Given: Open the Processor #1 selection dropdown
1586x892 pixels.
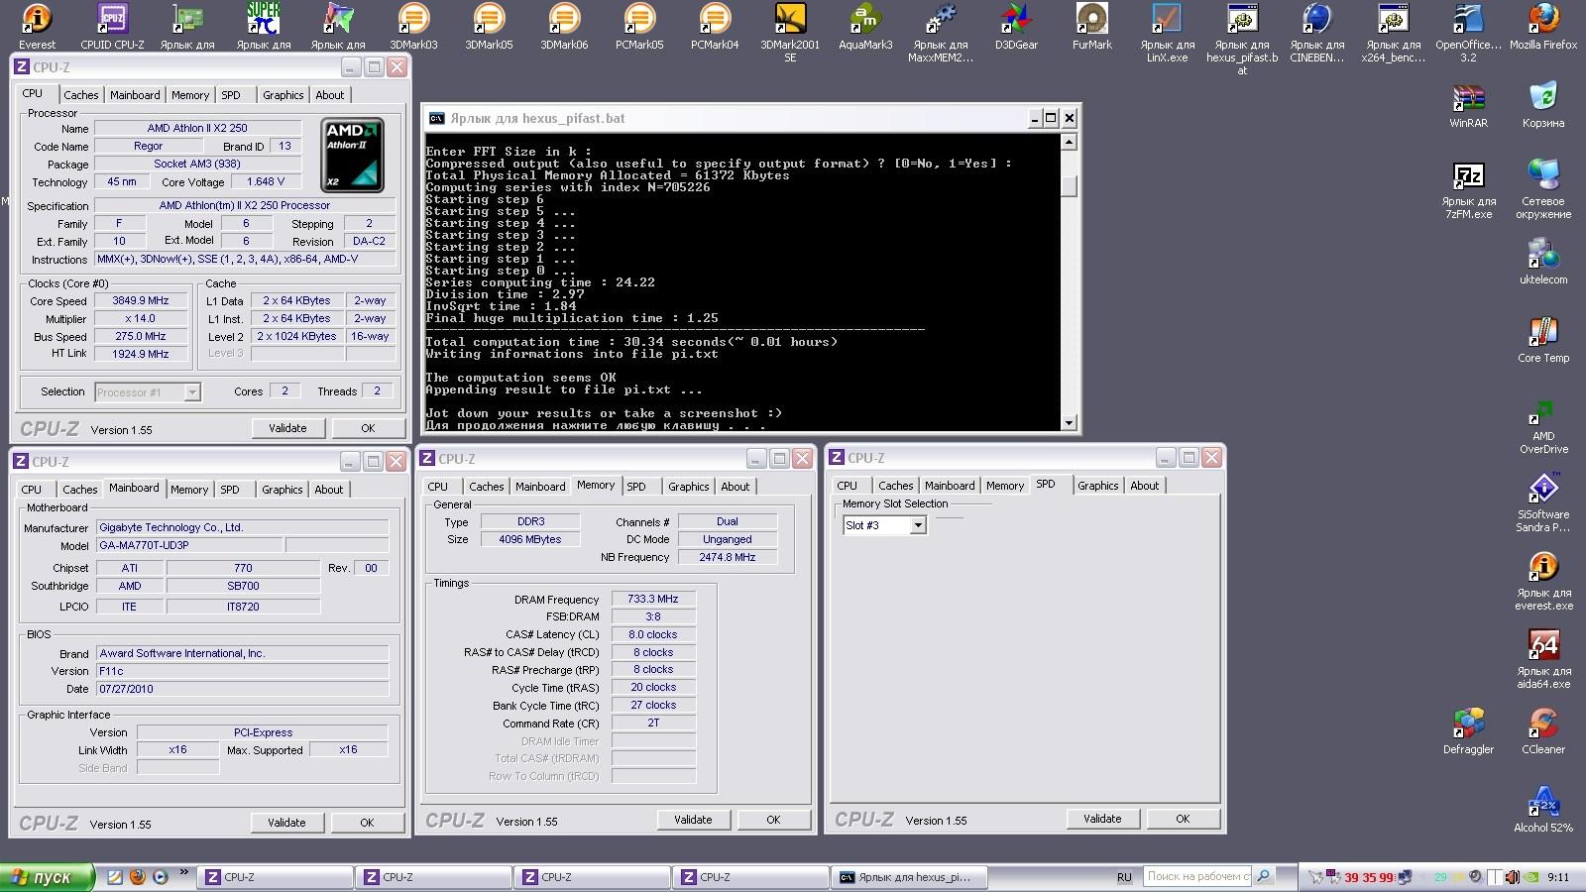Looking at the screenshot, I should pos(192,392).
